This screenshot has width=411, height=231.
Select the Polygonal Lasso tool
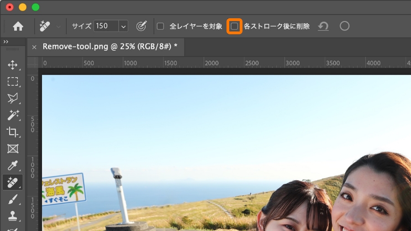pyautogui.click(x=13, y=98)
